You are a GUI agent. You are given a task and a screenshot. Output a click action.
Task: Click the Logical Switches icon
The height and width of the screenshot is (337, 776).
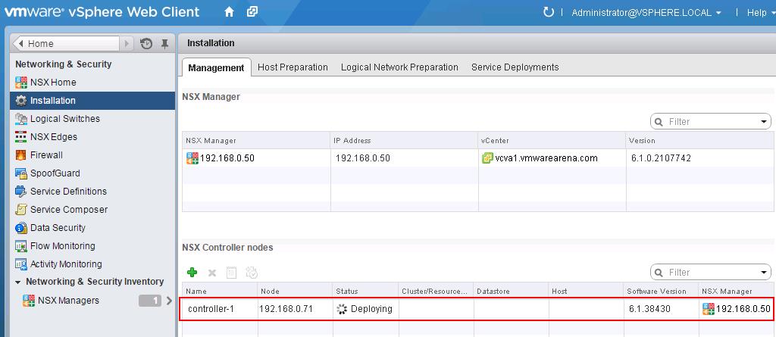pos(20,119)
